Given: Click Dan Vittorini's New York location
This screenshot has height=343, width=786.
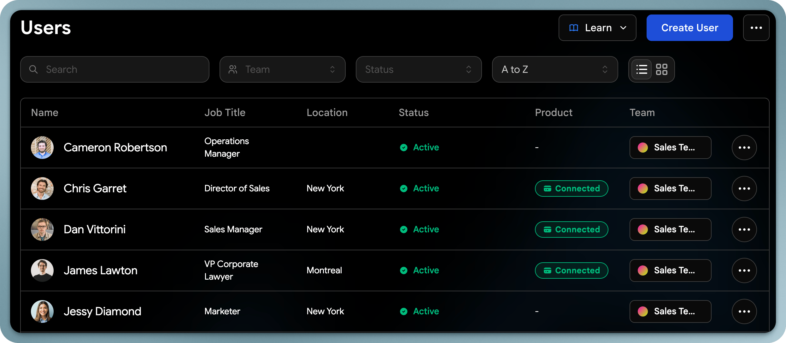Looking at the screenshot, I should [325, 230].
